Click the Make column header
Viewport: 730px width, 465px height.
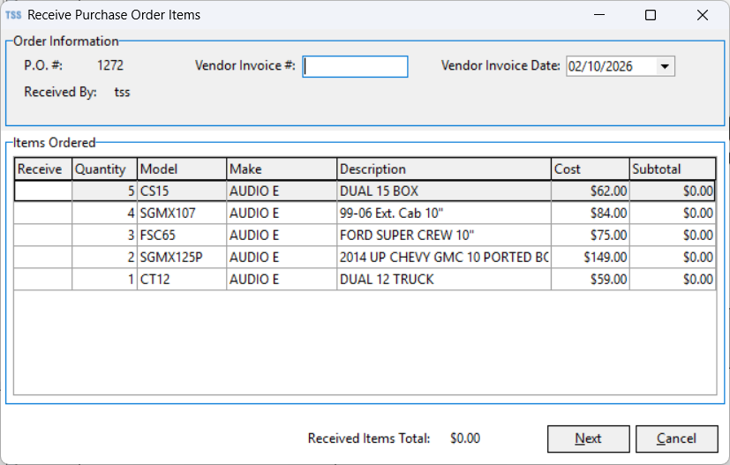(281, 169)
